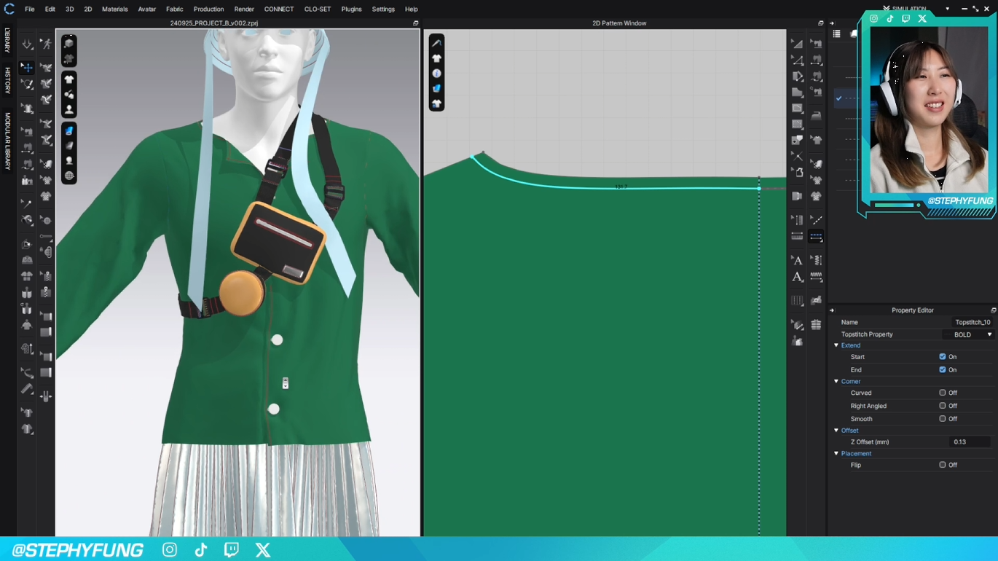The height and width of the screenshot is (561, 998).
Task: Click the CLO logo icon
Action: point(9,9)
